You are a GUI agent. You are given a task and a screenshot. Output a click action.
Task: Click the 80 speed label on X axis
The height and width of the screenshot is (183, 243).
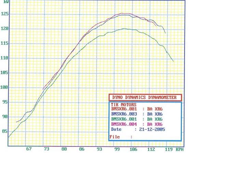(x=64, y=149)
